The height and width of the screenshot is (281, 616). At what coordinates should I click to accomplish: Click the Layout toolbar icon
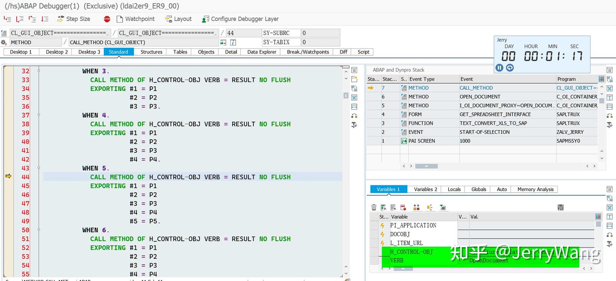click(x=178, y=19)
